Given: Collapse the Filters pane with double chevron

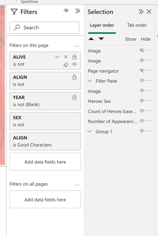Looking at the screenshot, I should pos(78,11).
